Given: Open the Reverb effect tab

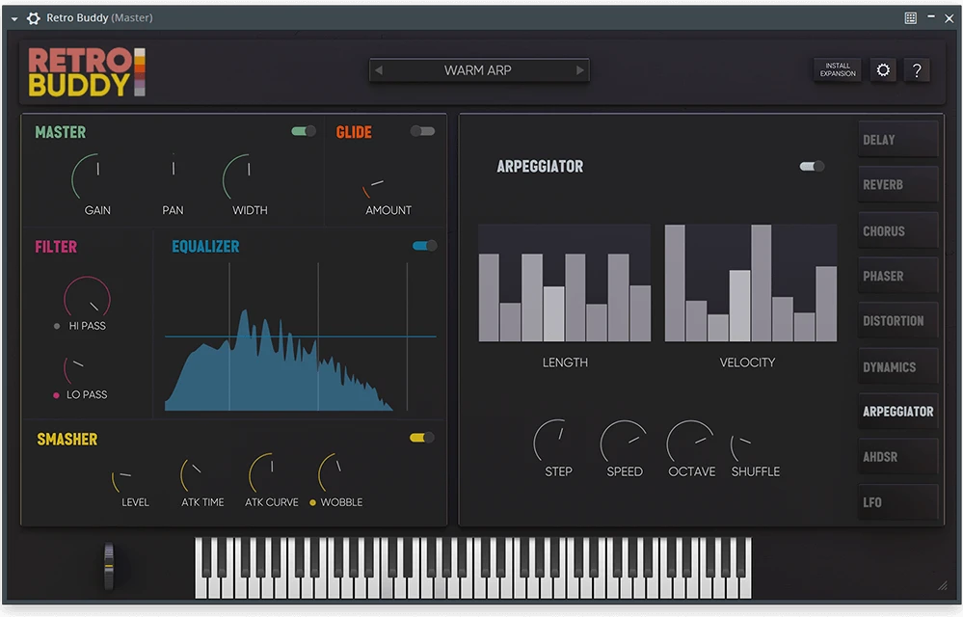Looking at the screenshot, I should (897, 184).
